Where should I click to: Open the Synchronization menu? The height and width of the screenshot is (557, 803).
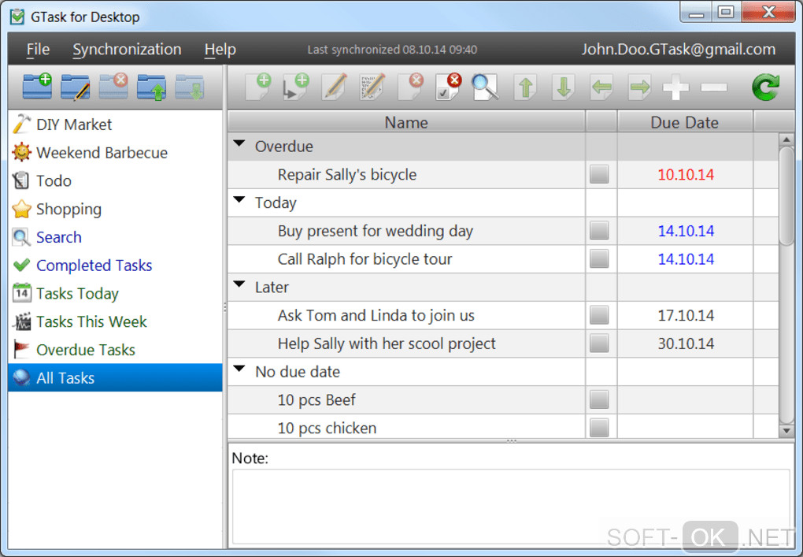[127, 49]
